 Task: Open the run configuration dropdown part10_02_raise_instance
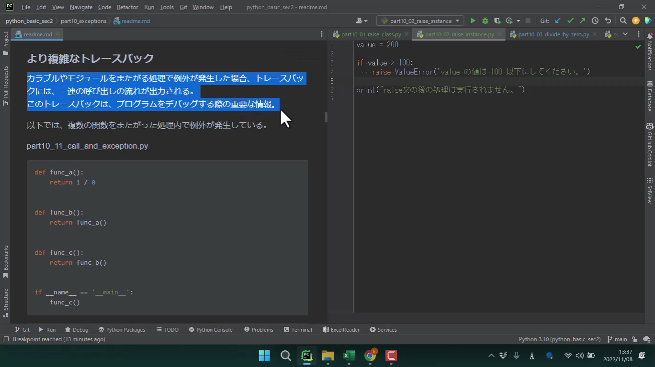pyautogui.click(x=420, y=21)
